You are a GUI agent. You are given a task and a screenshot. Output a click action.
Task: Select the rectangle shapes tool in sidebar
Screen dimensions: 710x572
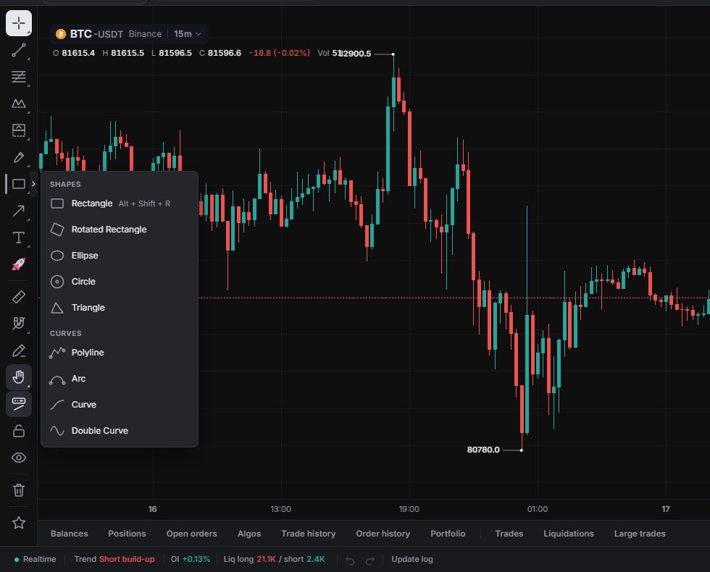pos(19,184)
